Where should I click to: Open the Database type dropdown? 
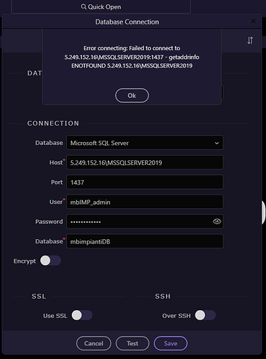point(145,143)
